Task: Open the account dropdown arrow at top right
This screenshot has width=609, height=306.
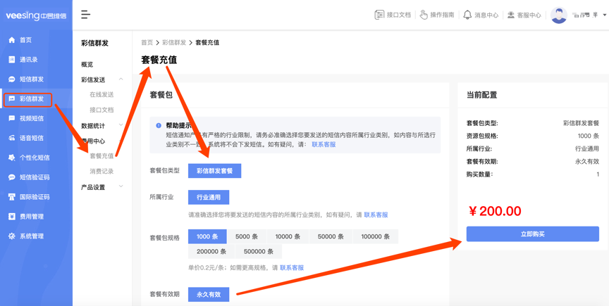Action: point(604,15)
